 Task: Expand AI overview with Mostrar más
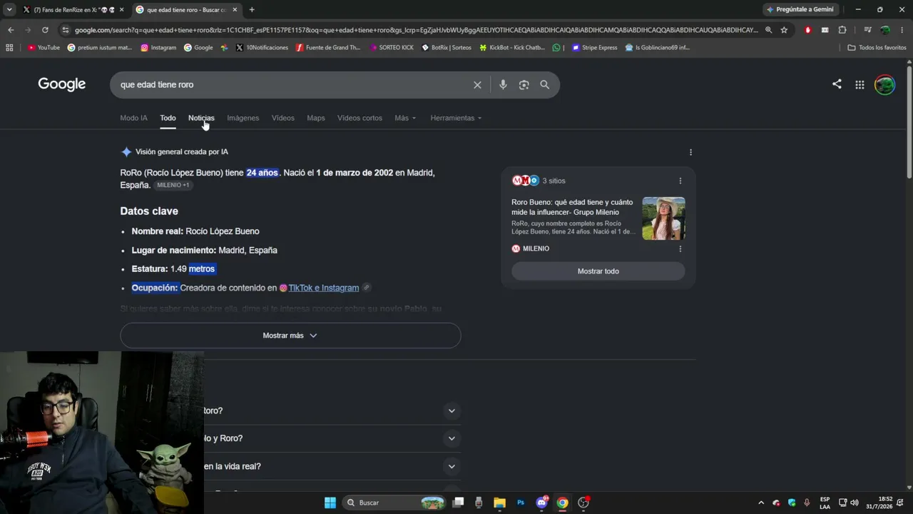(290, 336)
